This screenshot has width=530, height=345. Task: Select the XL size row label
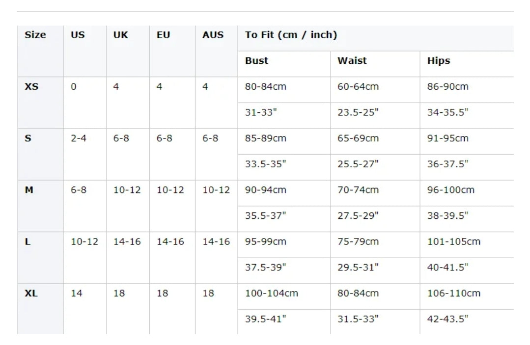click(x=31, y=293)
